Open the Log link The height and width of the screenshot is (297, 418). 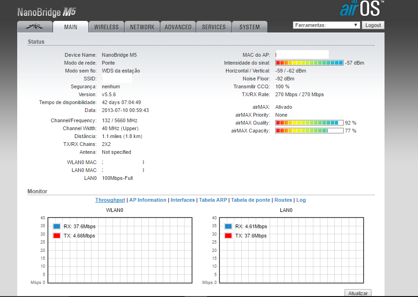pyautogui.click(x=301, y=200)
